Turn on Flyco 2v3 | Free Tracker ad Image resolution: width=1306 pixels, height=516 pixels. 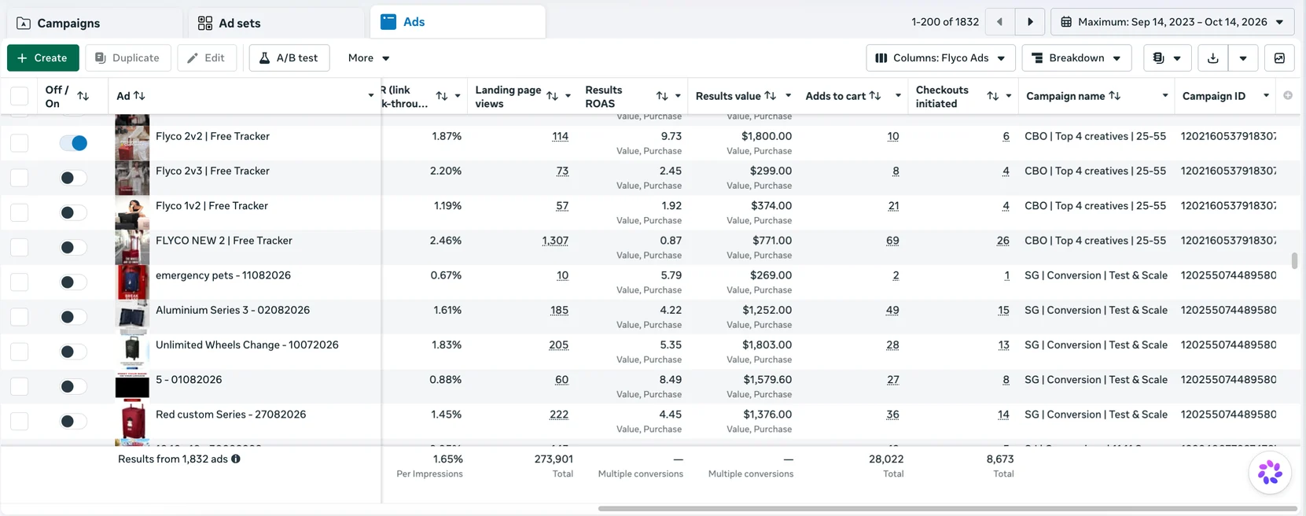pos(73,178)
